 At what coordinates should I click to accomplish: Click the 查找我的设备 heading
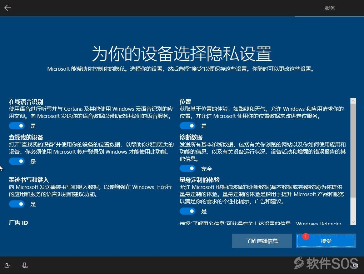point(26,137)
